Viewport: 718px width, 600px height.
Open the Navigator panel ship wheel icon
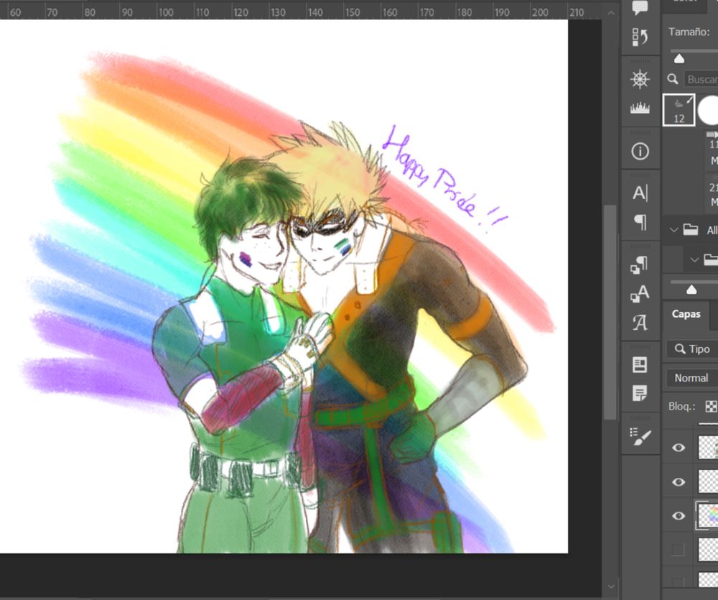640,79
